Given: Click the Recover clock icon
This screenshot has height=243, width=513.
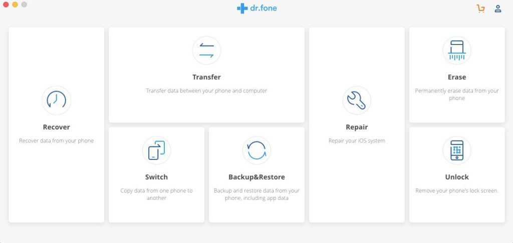Looking at the screenshot, I should (x=56, y=100).
